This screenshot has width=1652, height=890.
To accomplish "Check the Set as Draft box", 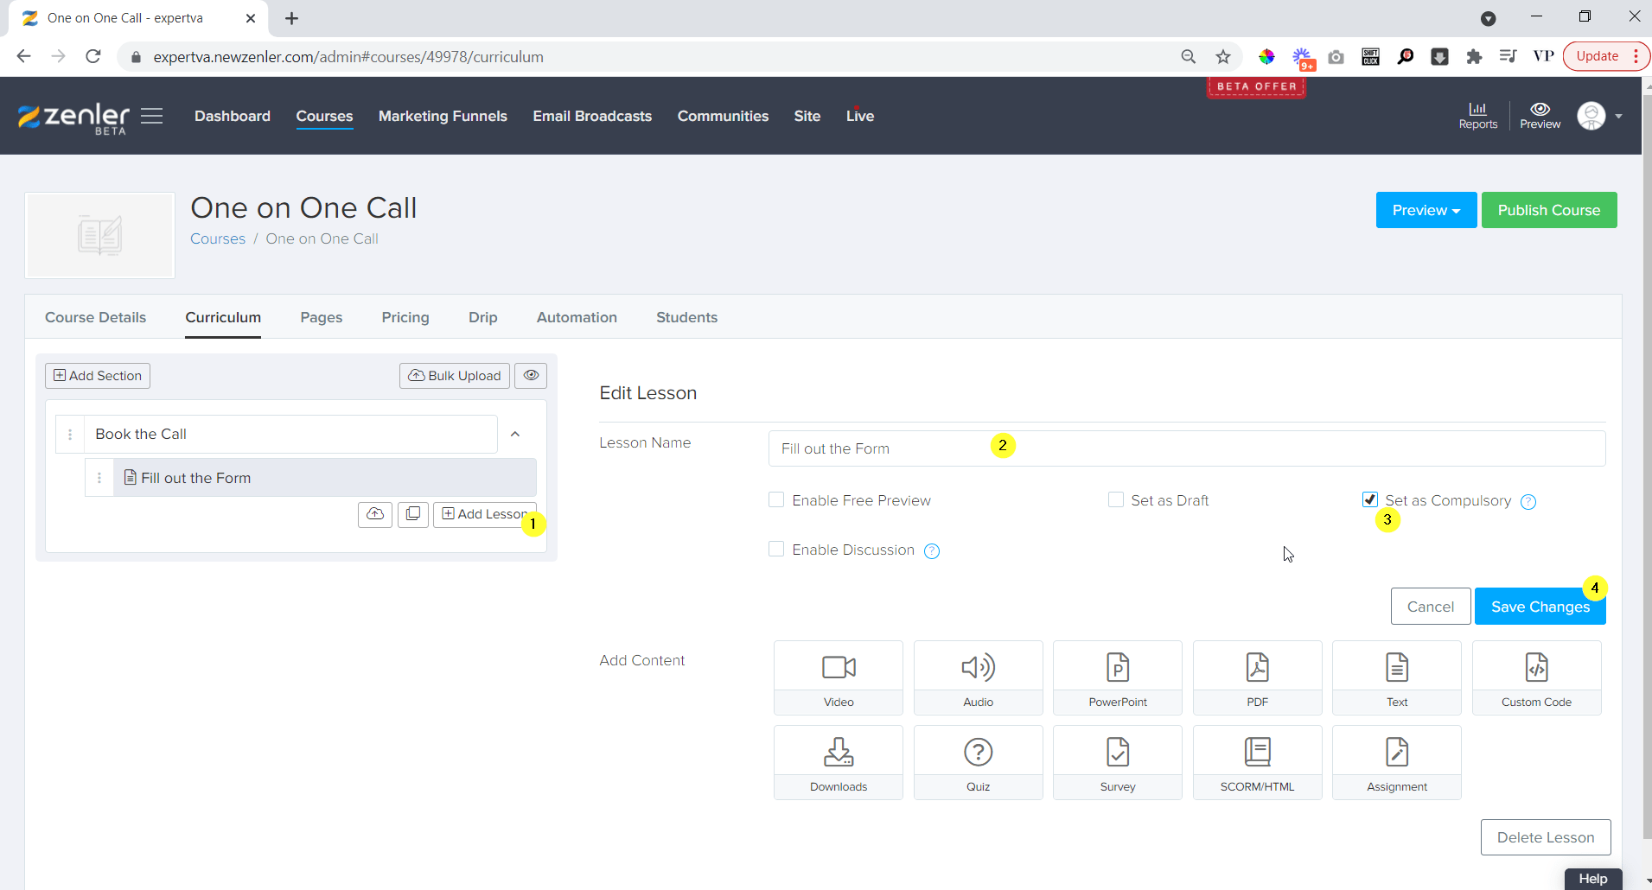I will tap(1116, 500).
